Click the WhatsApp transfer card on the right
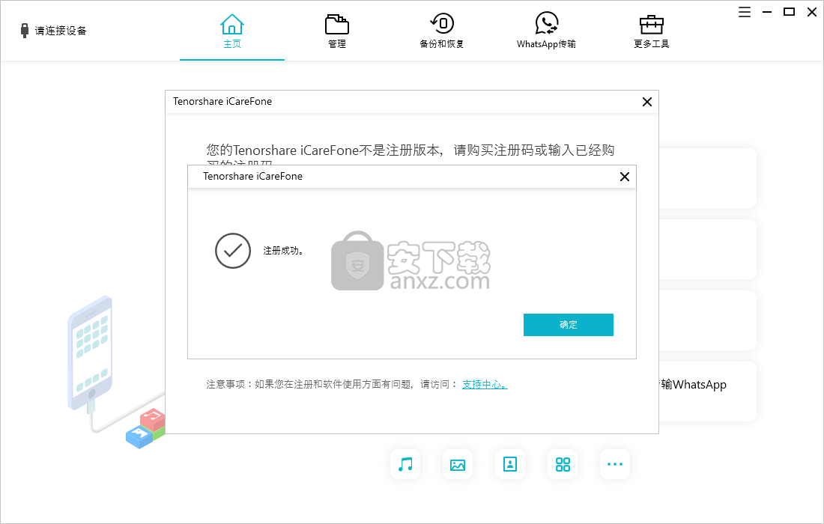Image resolution: width=824 pixels, height=524 pixels. click(707, 392)
